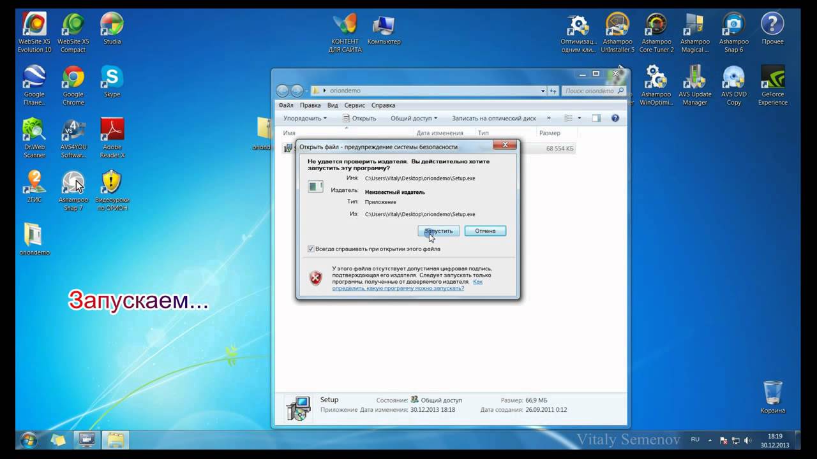Open the AVS DVD Copy desktop icon
The image size is (817, 459).
pyautogui.click(x=733, y=85)
